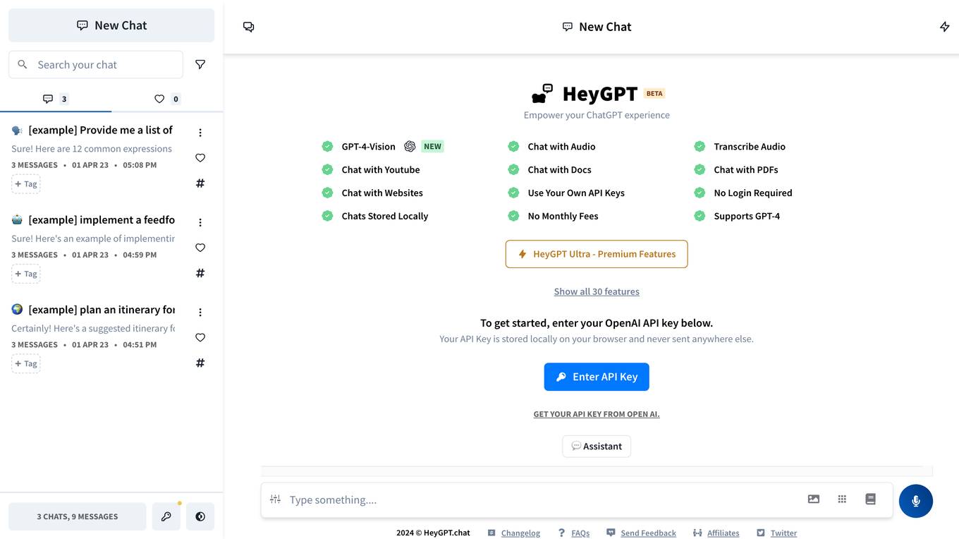This screenshot has width=959, height=539.
Task: Click the NEW badge beside GPT-4-Vision
Action: point(433,147)
